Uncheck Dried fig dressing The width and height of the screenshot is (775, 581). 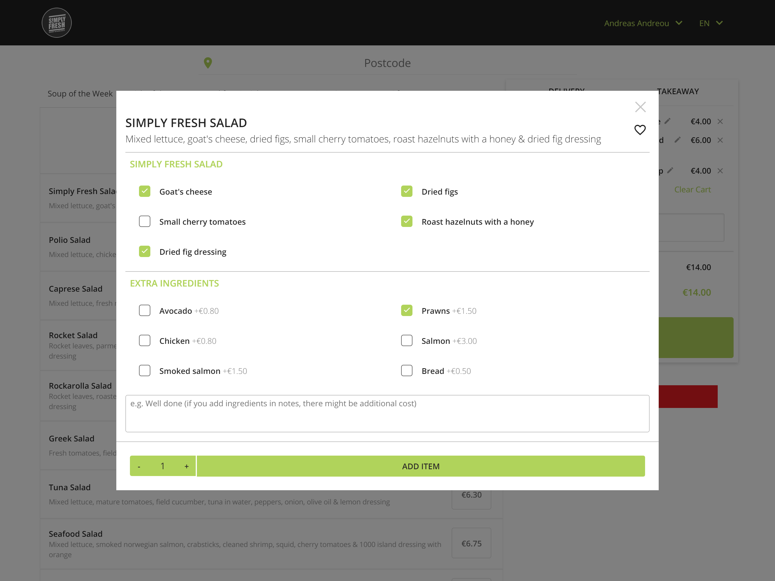pyautogui.click(x=144, y=252)
